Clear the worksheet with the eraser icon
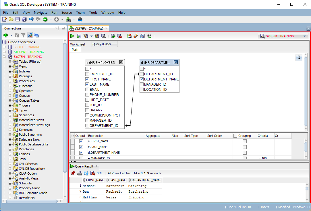 [x=136, y=36]
